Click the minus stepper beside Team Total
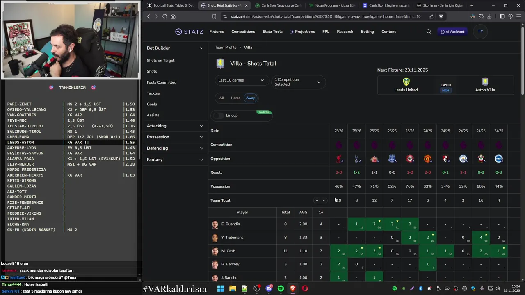This screenshot has height=295, width=525. pyautogui.click(x=324, y=200)
